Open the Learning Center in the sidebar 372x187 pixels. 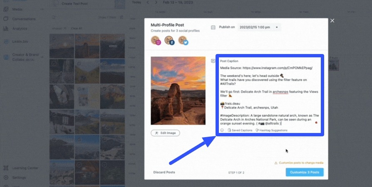coord(25,168)
